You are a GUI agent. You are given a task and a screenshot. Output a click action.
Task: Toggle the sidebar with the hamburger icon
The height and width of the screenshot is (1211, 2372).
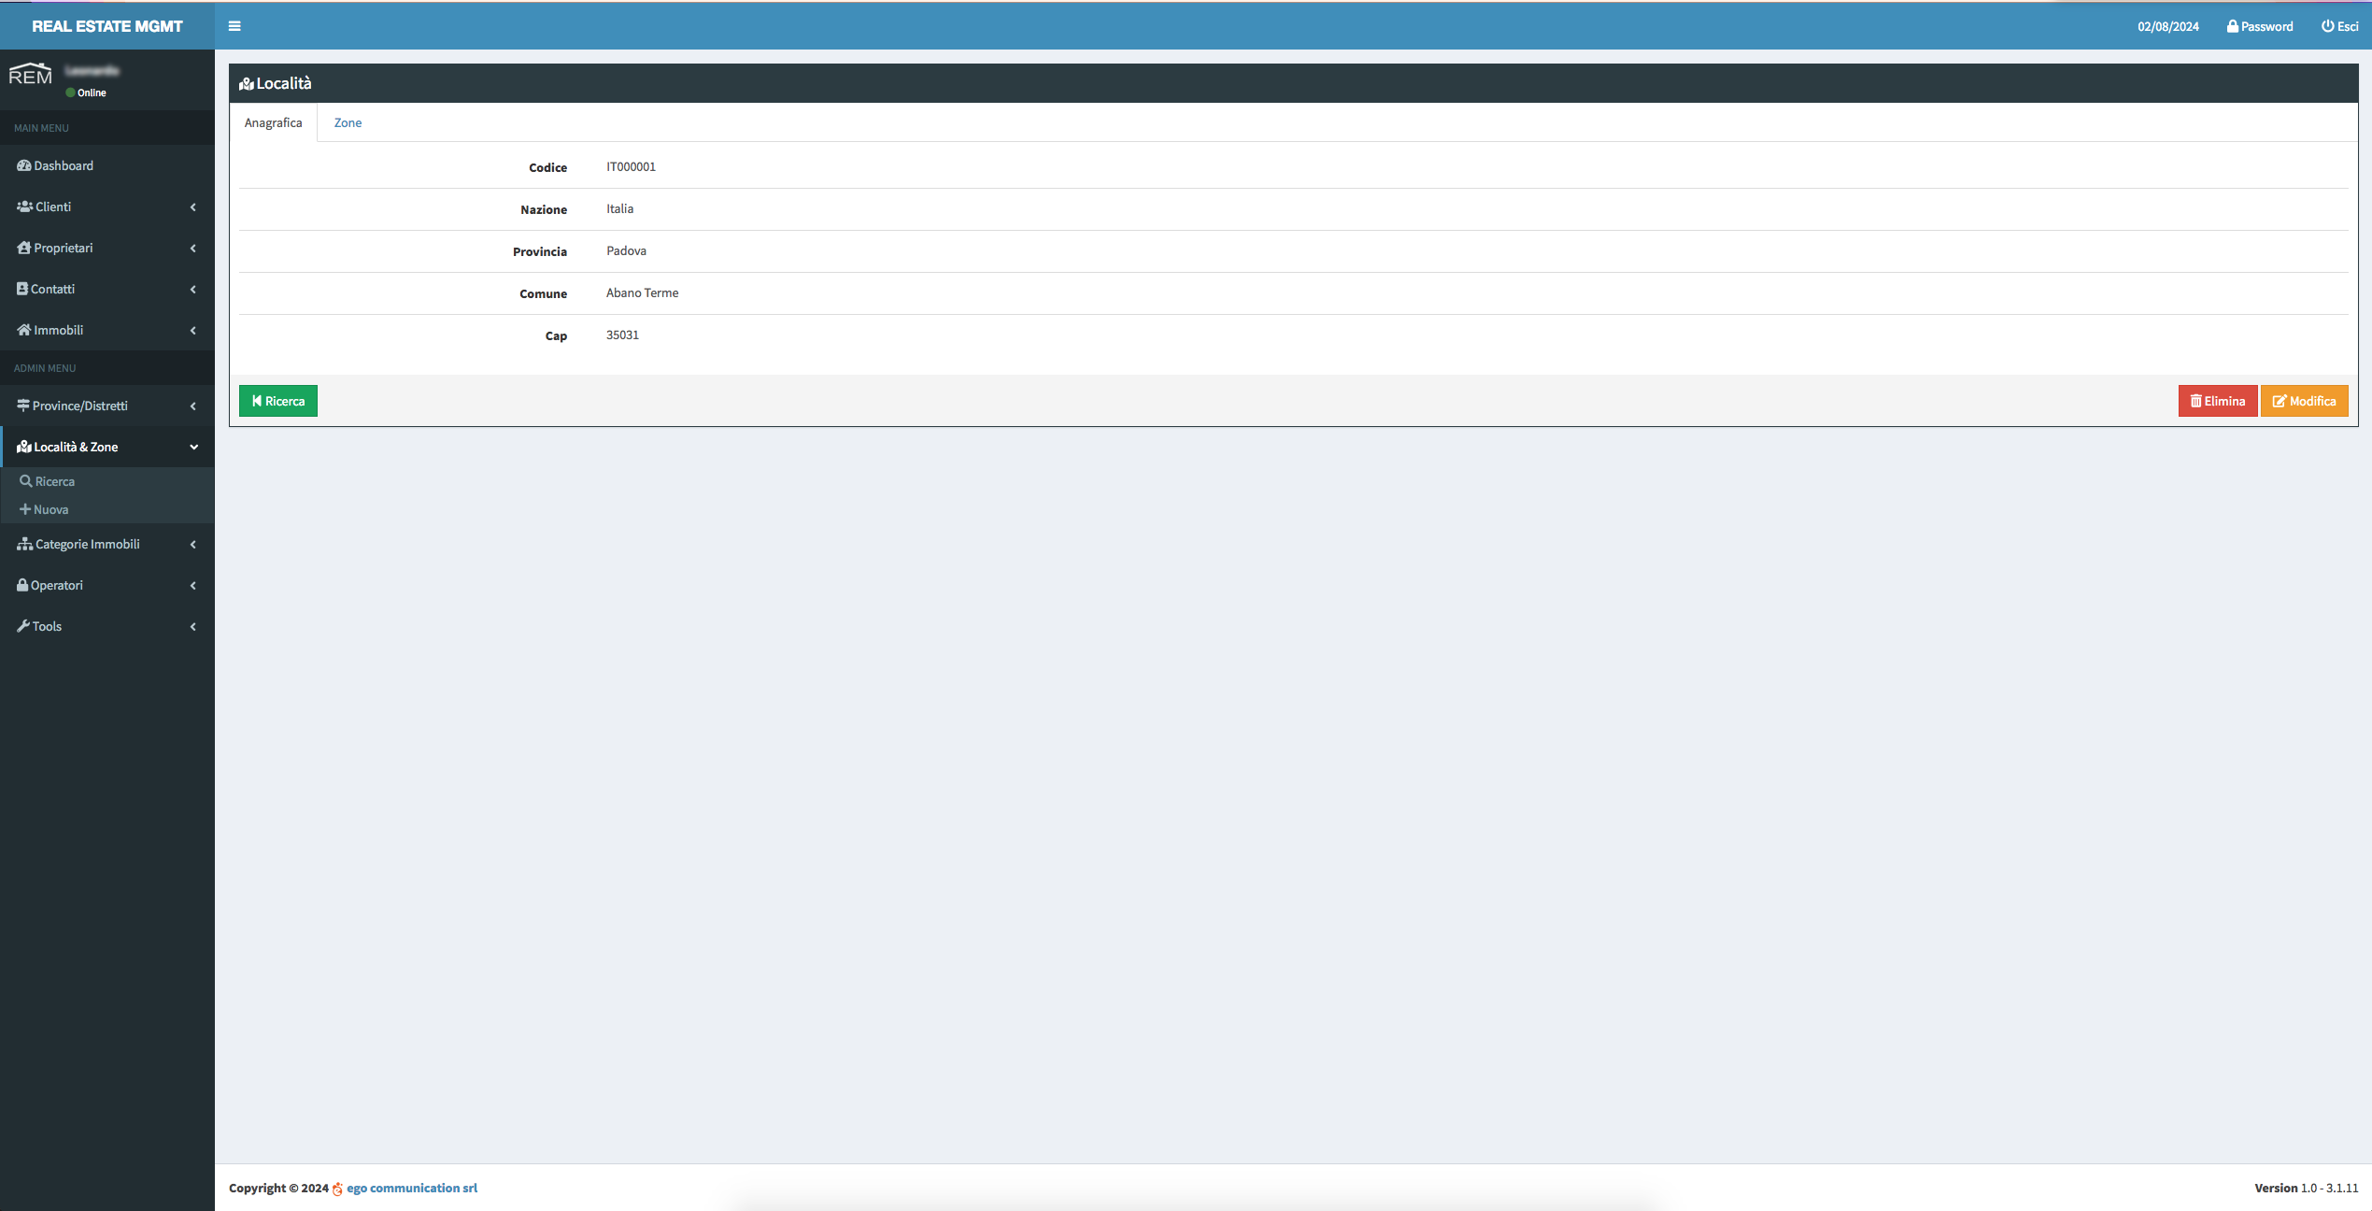tap(234, 26)
